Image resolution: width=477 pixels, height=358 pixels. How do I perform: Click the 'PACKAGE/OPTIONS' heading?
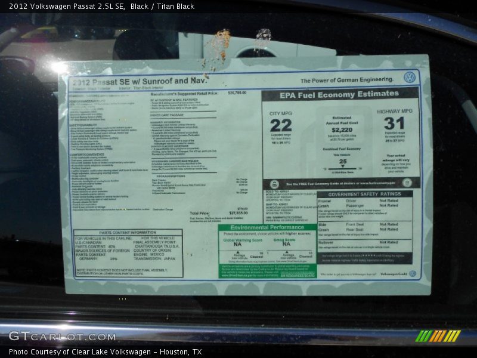[171, 176]
